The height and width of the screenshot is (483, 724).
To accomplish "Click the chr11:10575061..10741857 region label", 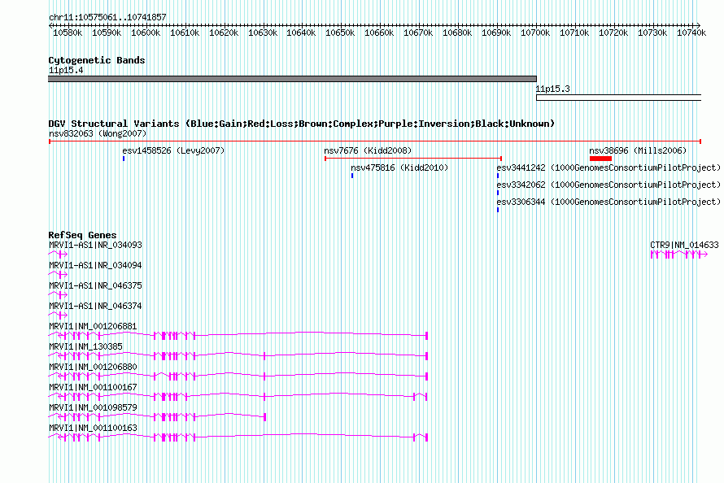I will pos(107,17).
